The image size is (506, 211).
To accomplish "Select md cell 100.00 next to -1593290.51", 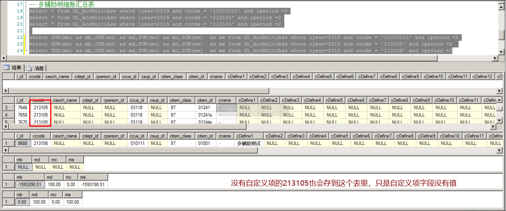I will tap(53, 185).
